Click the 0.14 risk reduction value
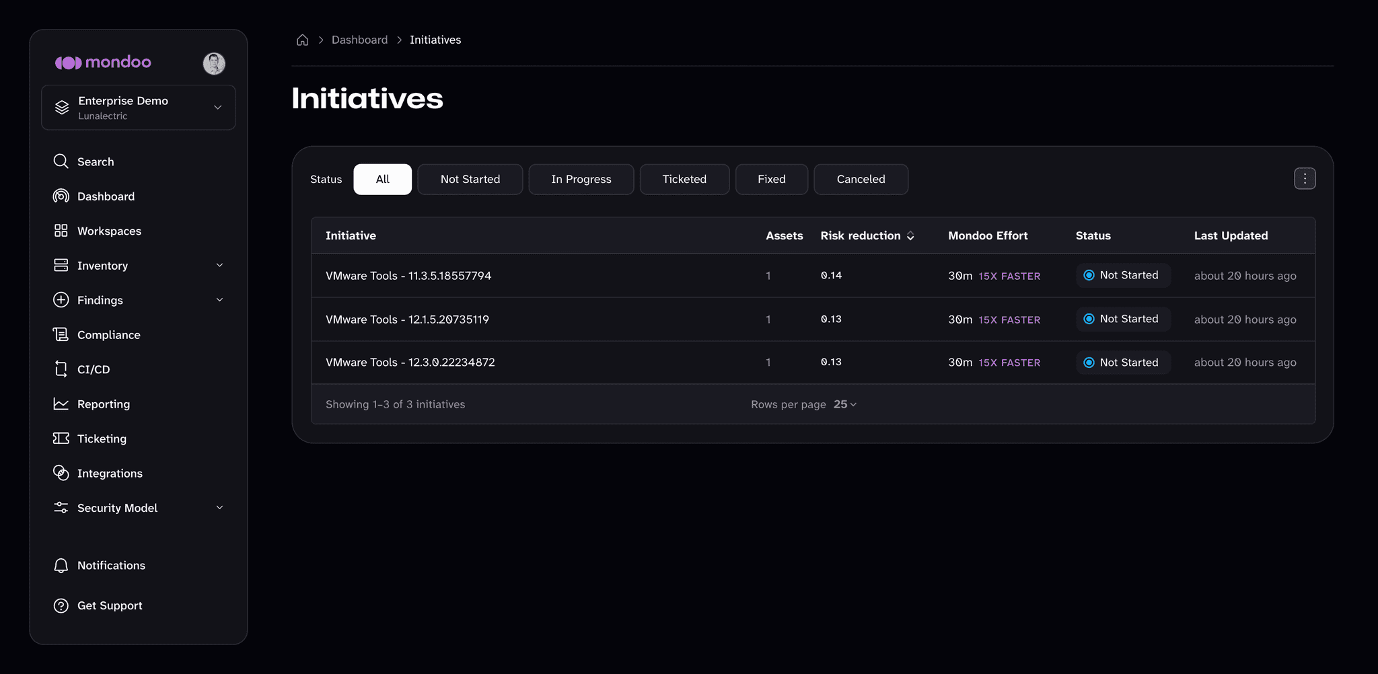 click(x=831, y=275)
